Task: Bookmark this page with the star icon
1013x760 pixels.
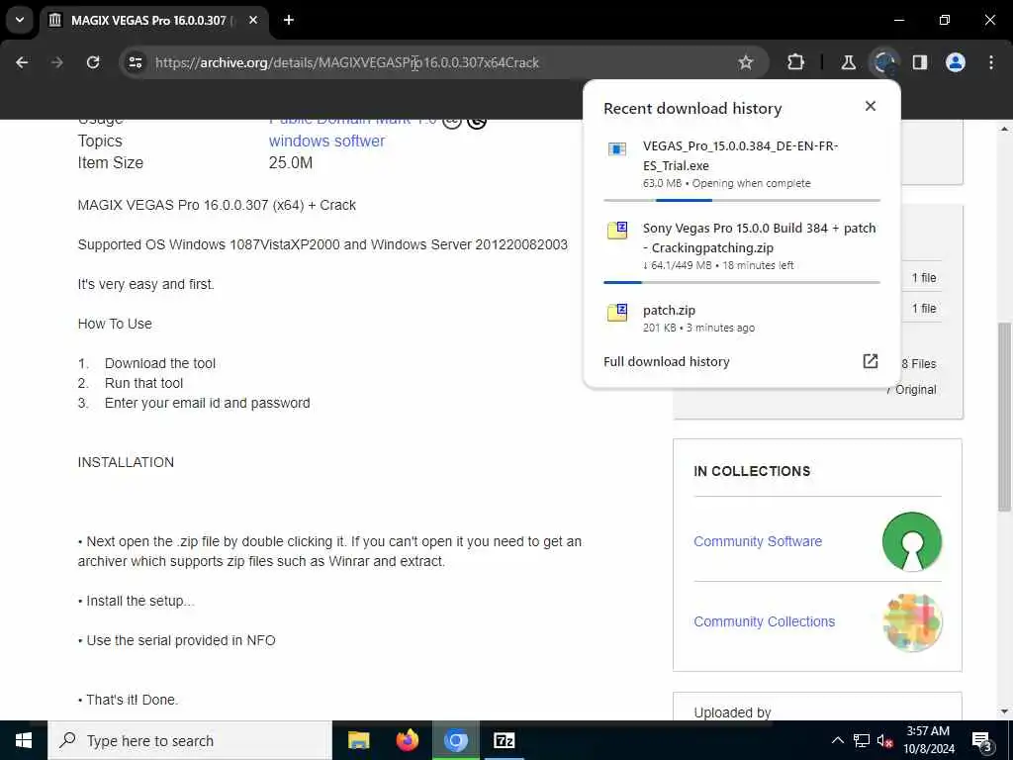Action: tap(746, 62)
